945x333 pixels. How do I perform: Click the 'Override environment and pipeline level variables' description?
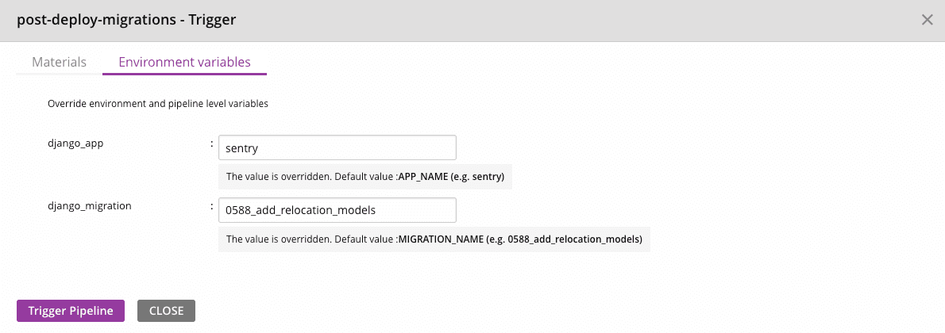(158, 103)
